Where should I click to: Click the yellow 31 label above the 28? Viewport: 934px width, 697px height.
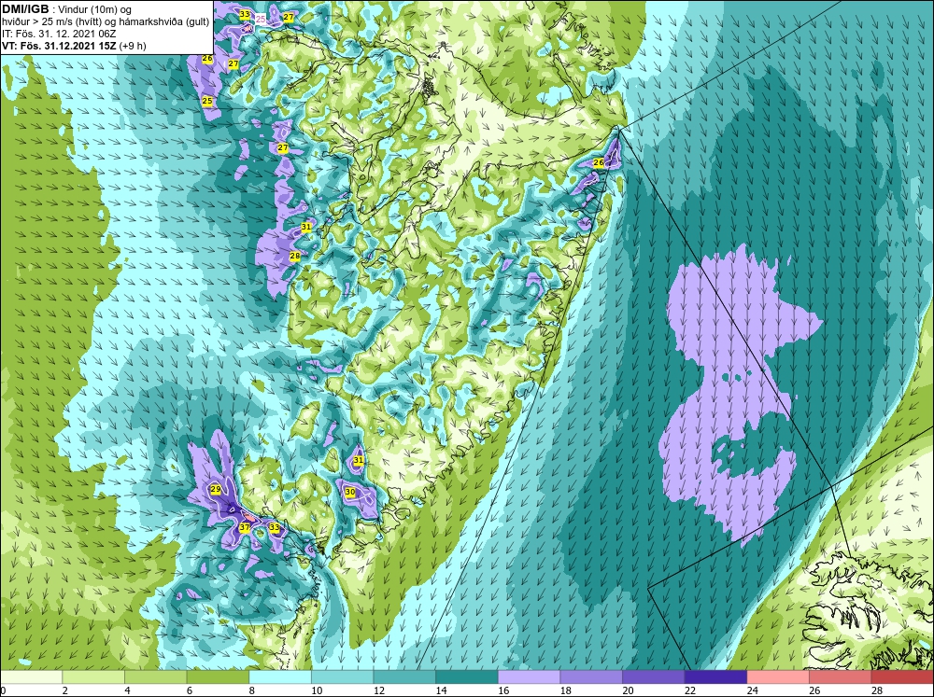pos(306,227)
